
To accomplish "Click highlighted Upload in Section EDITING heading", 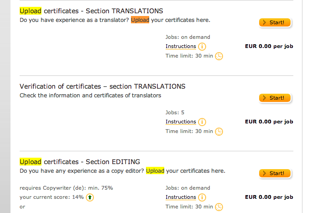I will pyautogui.click(x=31, y=162).
